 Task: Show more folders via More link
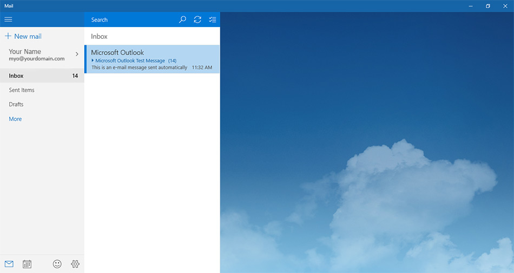coord(15,119)
